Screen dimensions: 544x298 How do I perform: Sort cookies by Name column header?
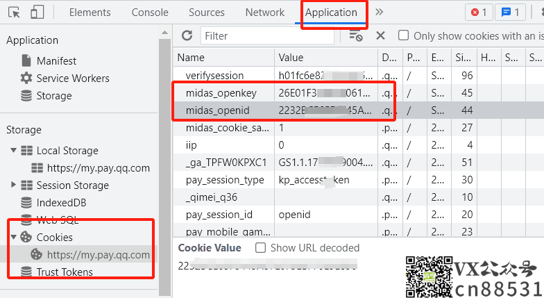223,58
